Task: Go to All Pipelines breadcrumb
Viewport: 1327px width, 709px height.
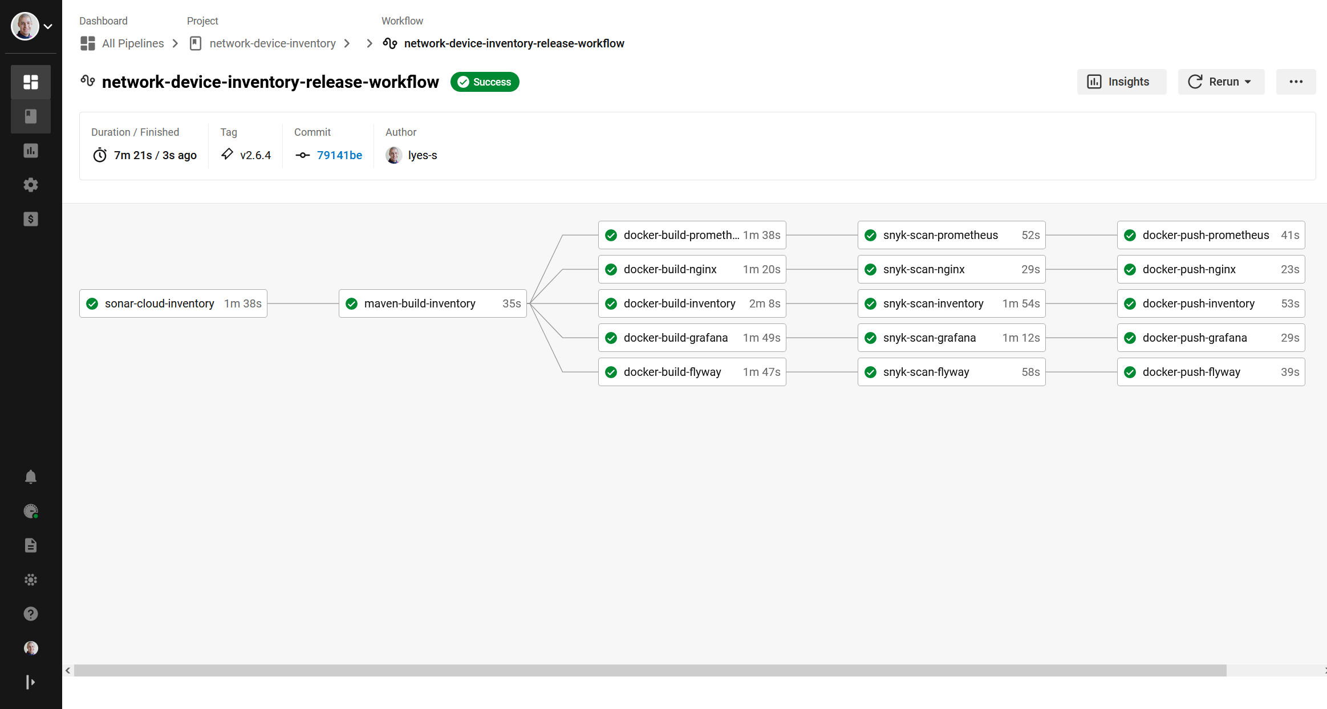Action: click(x=133, y=43)
